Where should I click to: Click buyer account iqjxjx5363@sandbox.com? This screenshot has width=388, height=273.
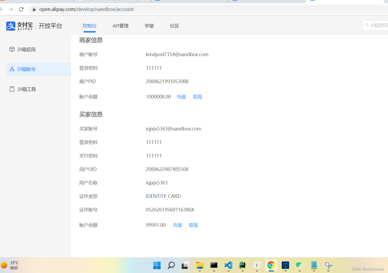(x=173, y=129)
